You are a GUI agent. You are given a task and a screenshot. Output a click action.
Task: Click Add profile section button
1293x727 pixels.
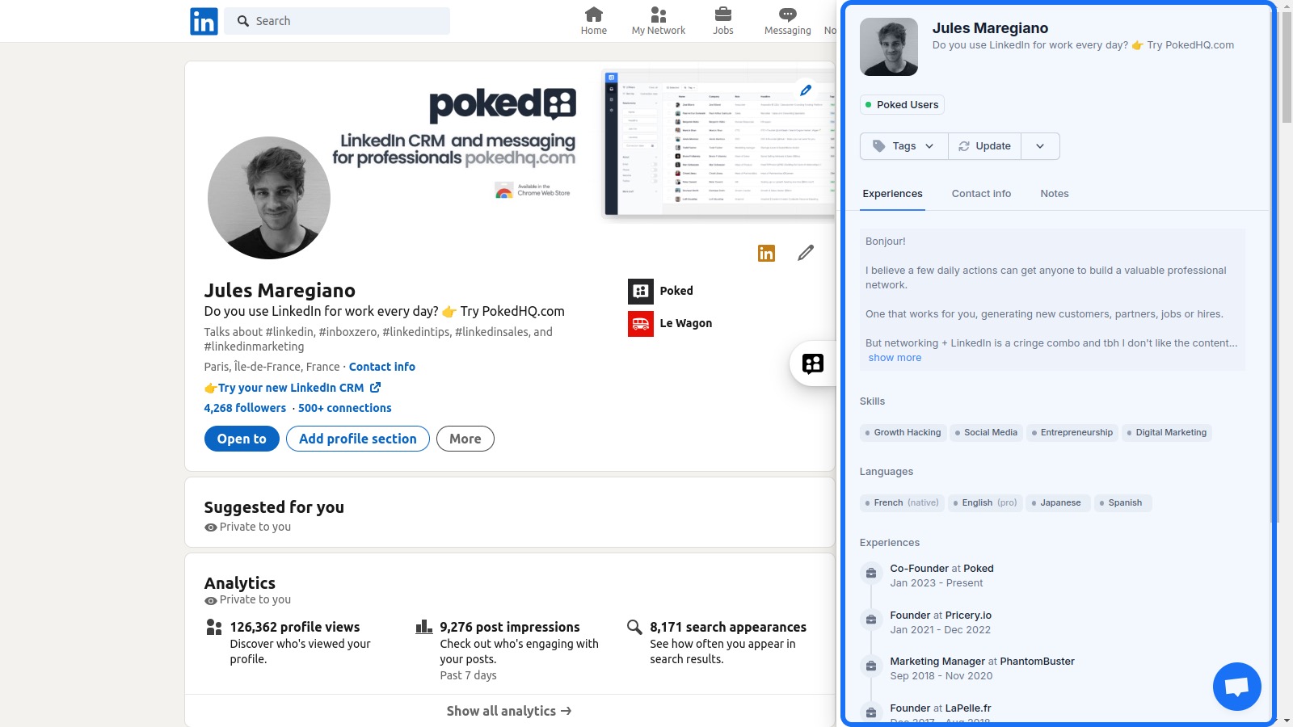click(x=358, y=439)
